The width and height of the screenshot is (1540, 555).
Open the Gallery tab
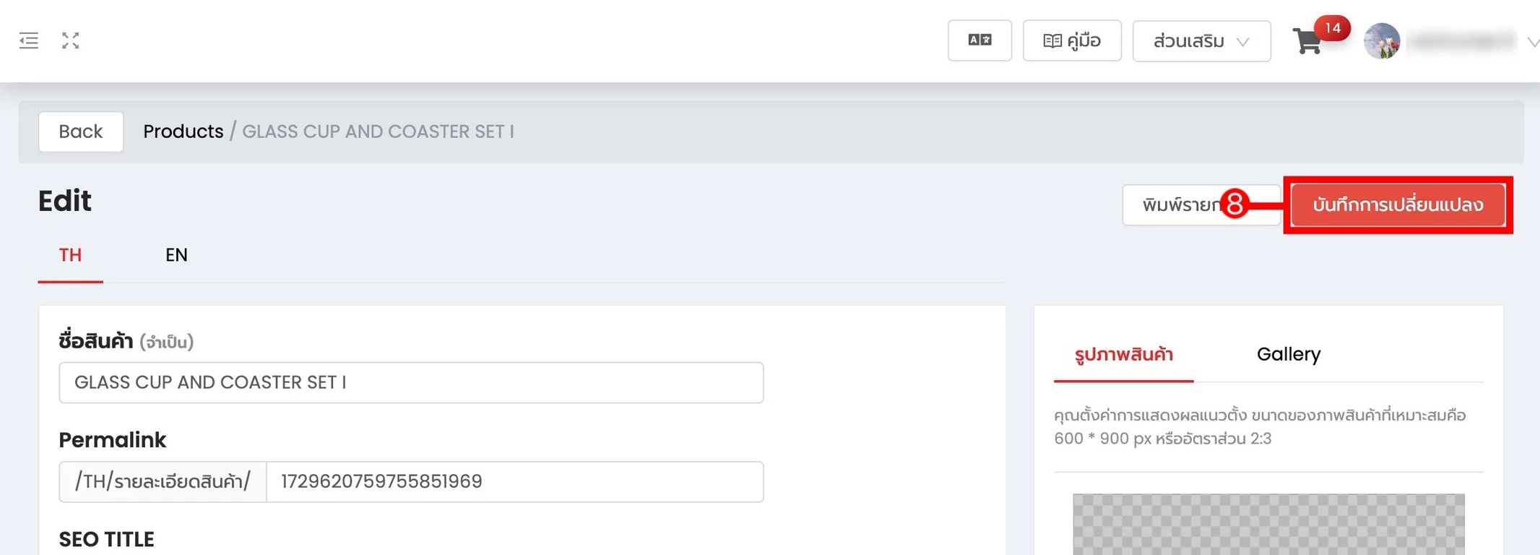pyautogui.click(x=1289, y=354)
